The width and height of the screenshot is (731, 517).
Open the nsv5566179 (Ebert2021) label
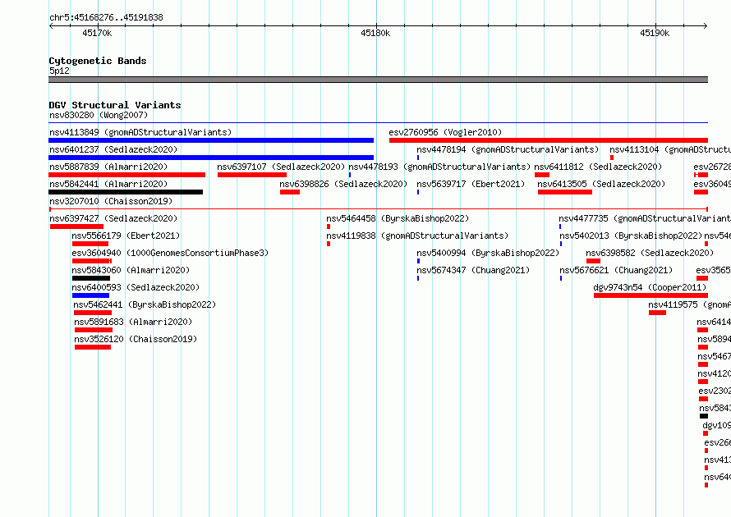click(x=126, y=236)
